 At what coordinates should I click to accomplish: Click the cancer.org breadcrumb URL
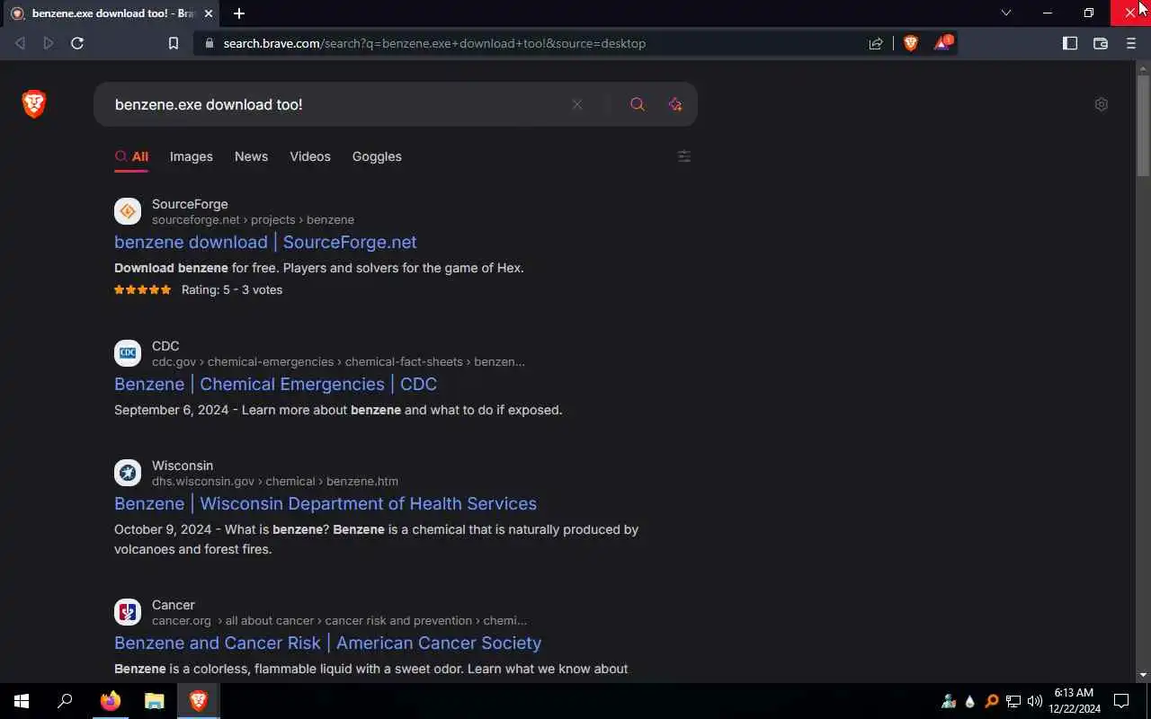[339, 620]
